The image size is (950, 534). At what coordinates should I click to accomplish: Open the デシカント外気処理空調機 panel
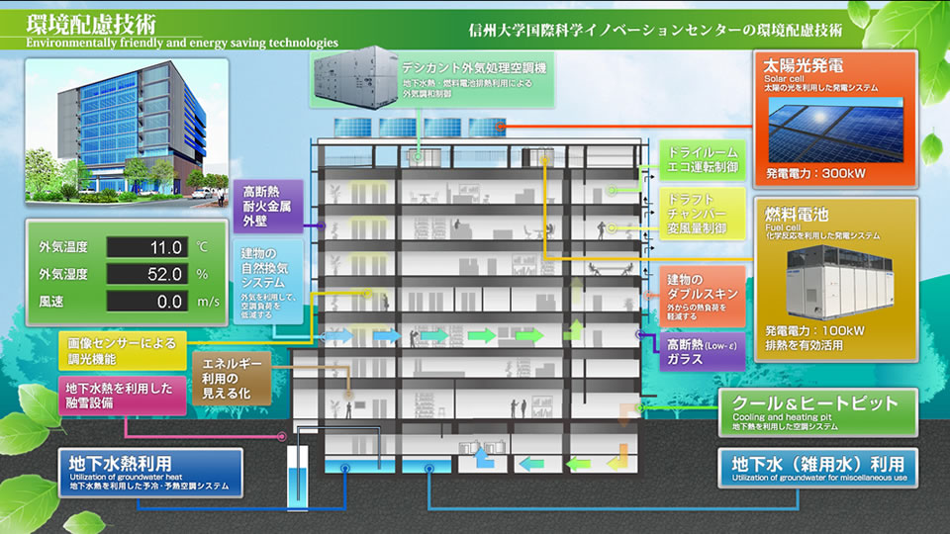coord(432,79)
